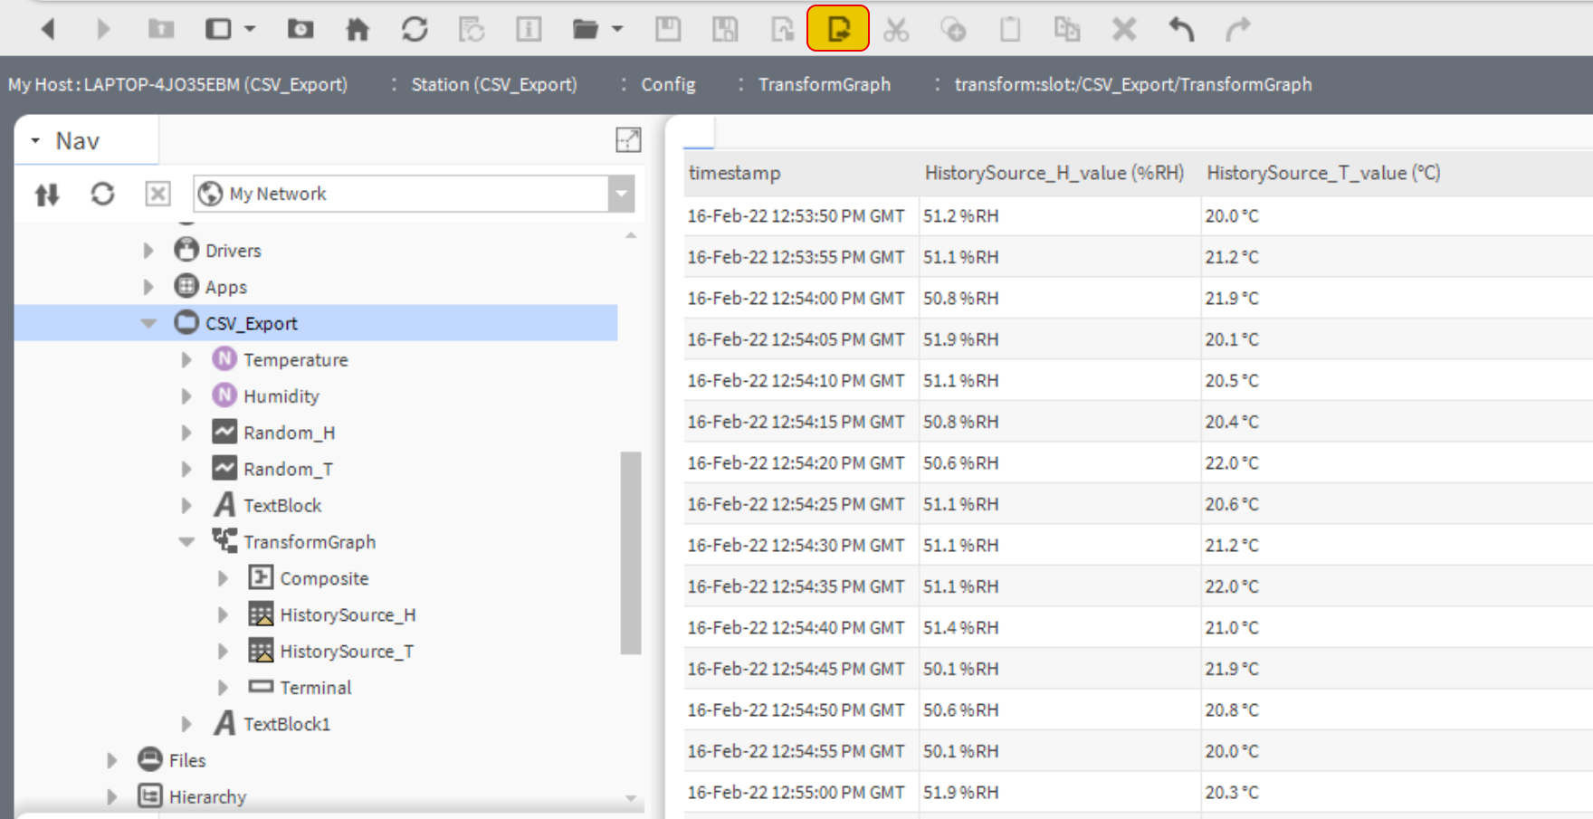The height and width of the screenshot is (819, 1593).
Task: Maximize the Nav panel with expand icon
Action: (628, 140)
